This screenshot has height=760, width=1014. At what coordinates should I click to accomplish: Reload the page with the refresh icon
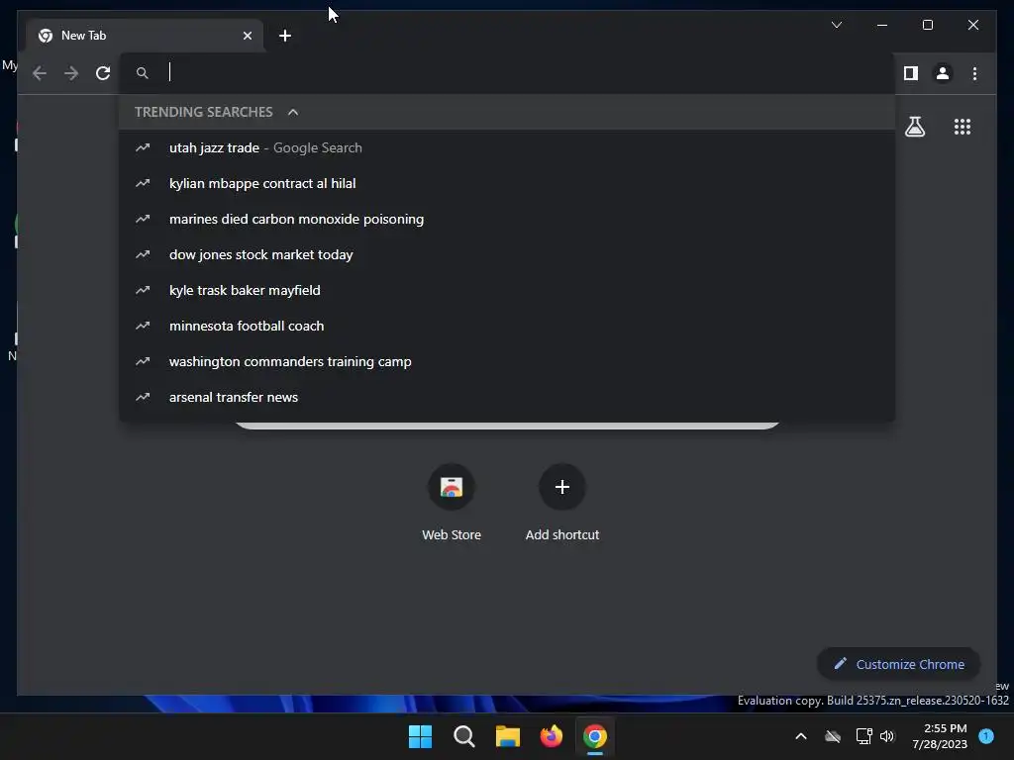[x=103, y=73]
